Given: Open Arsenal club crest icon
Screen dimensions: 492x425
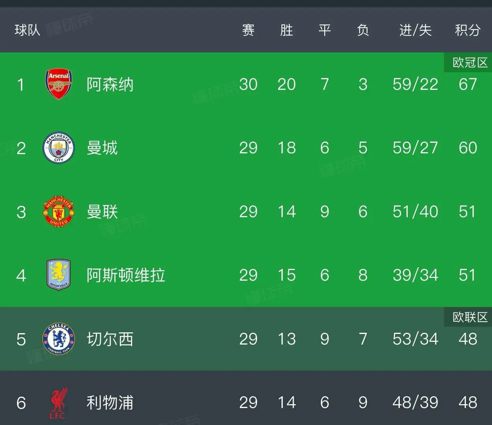Looking at the screenshot, I should point(59,84).
